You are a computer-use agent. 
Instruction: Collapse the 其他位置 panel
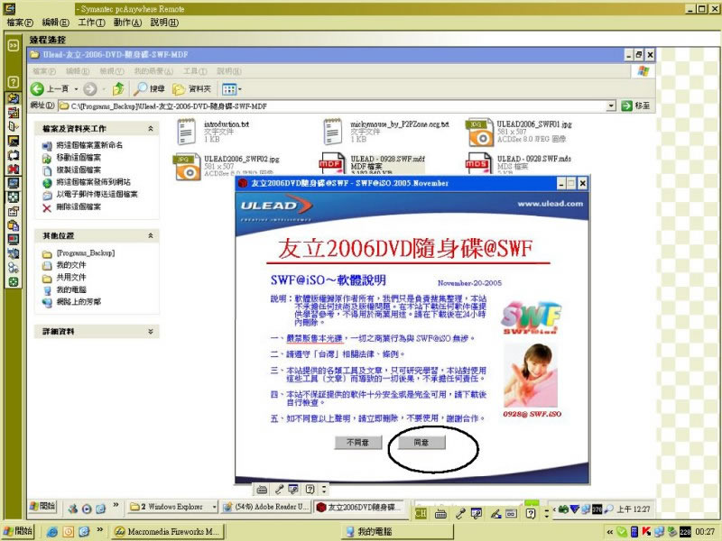pos(151,235)
